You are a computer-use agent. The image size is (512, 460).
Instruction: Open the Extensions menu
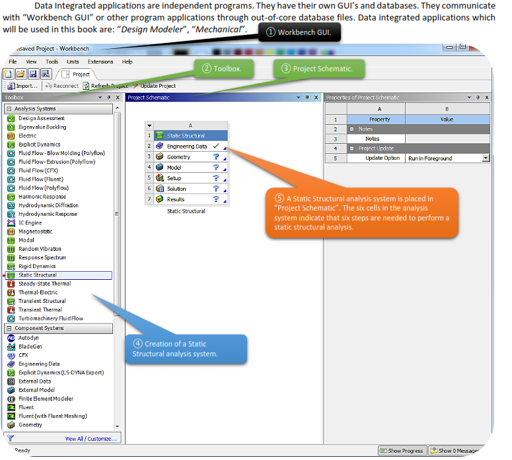coord(100,62)
